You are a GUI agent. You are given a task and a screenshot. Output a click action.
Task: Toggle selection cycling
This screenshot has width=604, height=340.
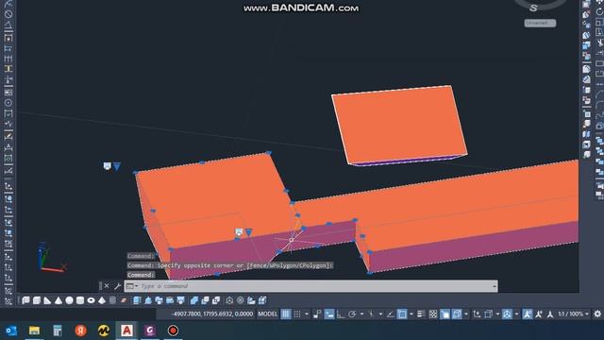tap(445, 314)
